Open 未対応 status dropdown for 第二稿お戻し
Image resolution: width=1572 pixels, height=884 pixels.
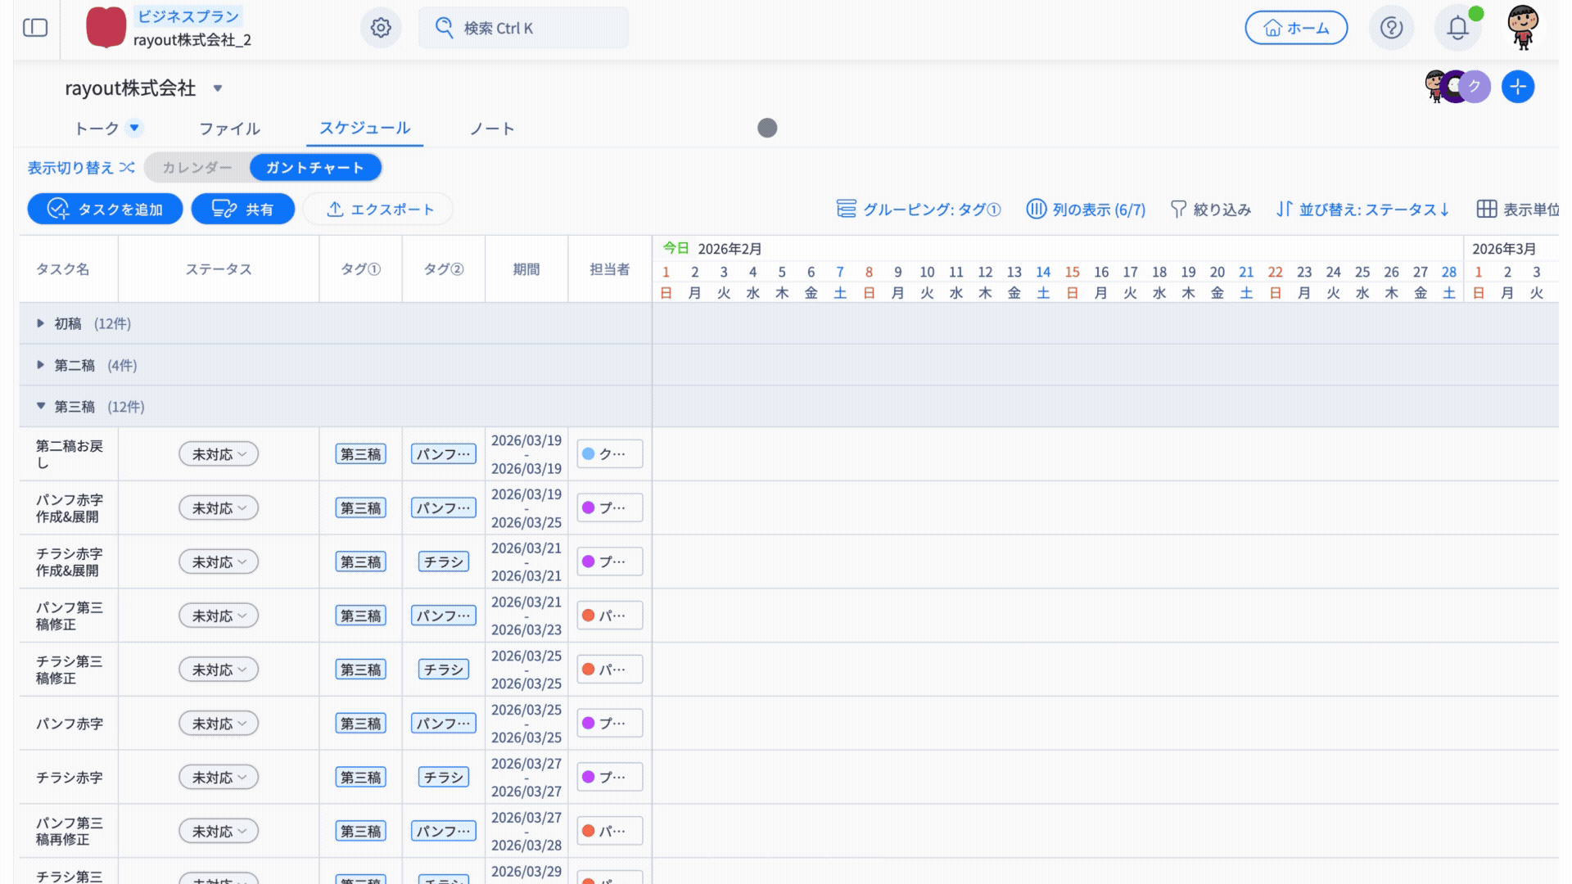219,454
